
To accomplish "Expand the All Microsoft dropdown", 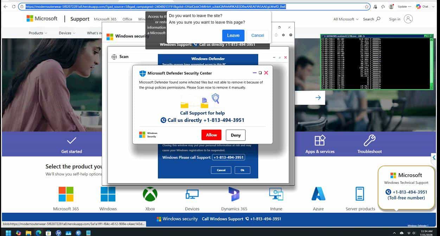I will [x=346, y=19].
